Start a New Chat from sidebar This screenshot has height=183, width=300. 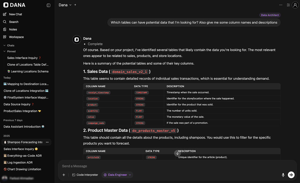click(x=15, y=14)
